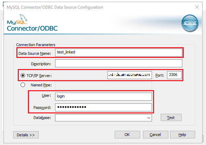Click the Database label

[42, 118]
